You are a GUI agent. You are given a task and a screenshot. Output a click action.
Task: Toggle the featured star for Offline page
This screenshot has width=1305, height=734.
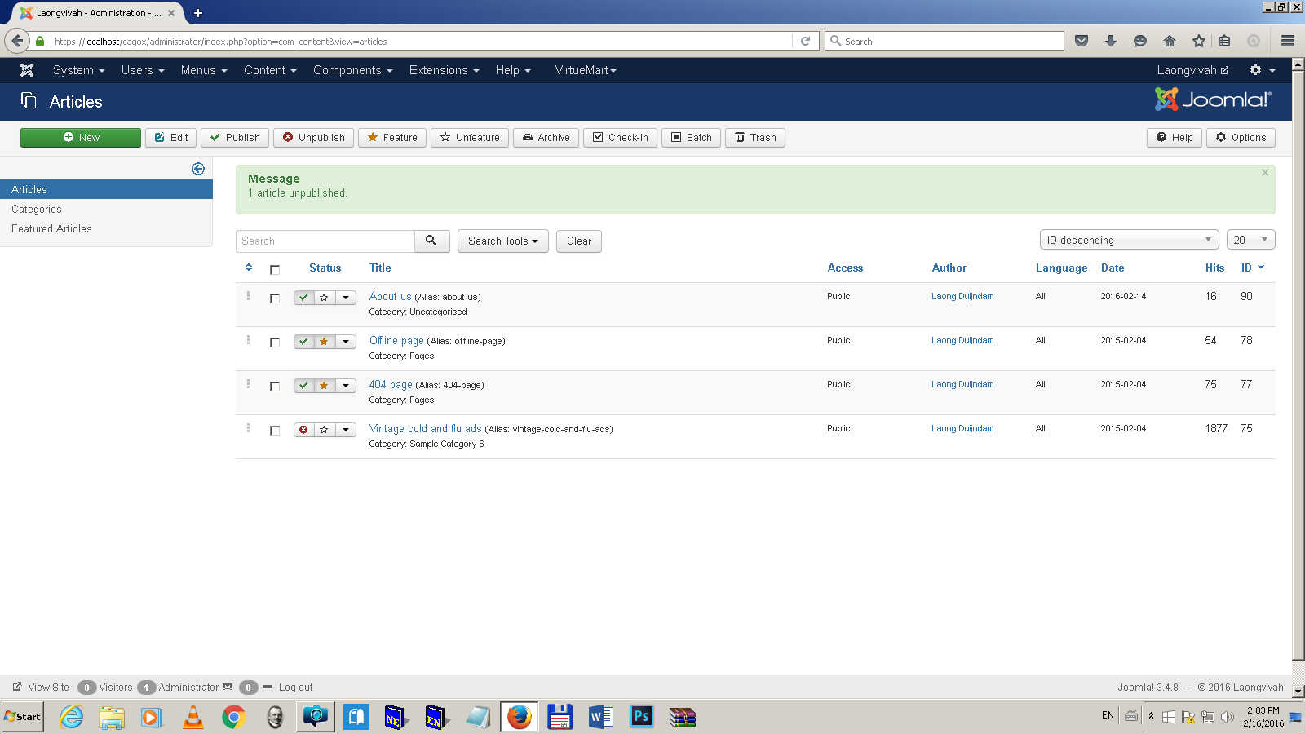point(324,342)
